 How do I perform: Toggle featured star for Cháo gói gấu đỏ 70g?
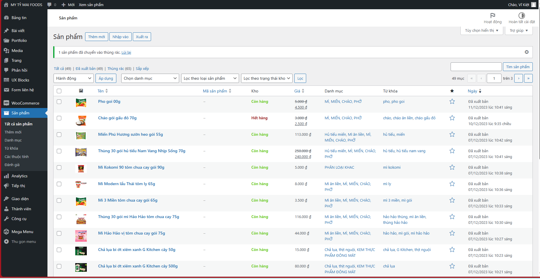tap(452, 118)
